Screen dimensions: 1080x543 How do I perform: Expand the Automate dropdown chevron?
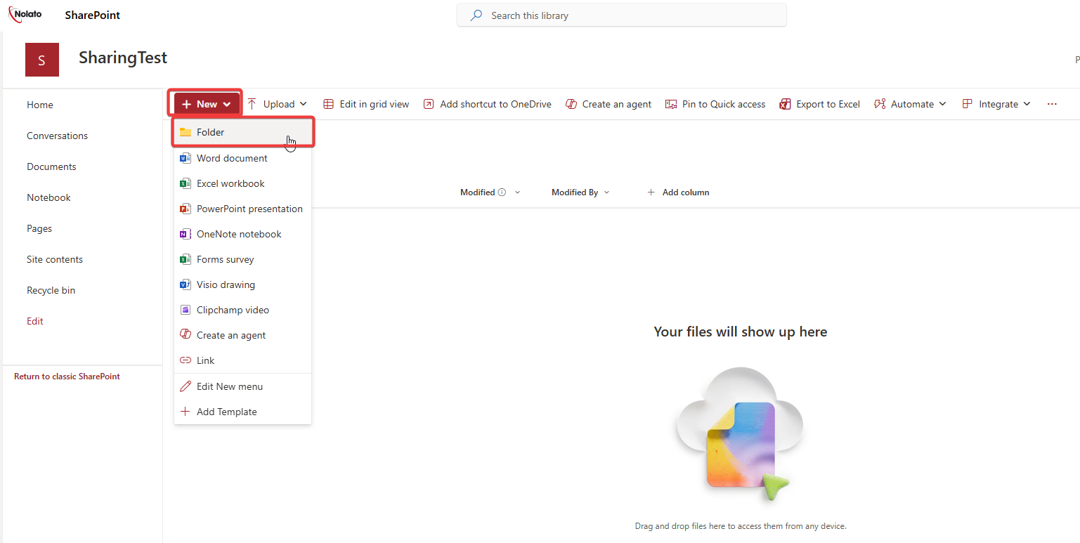[943, 104]
